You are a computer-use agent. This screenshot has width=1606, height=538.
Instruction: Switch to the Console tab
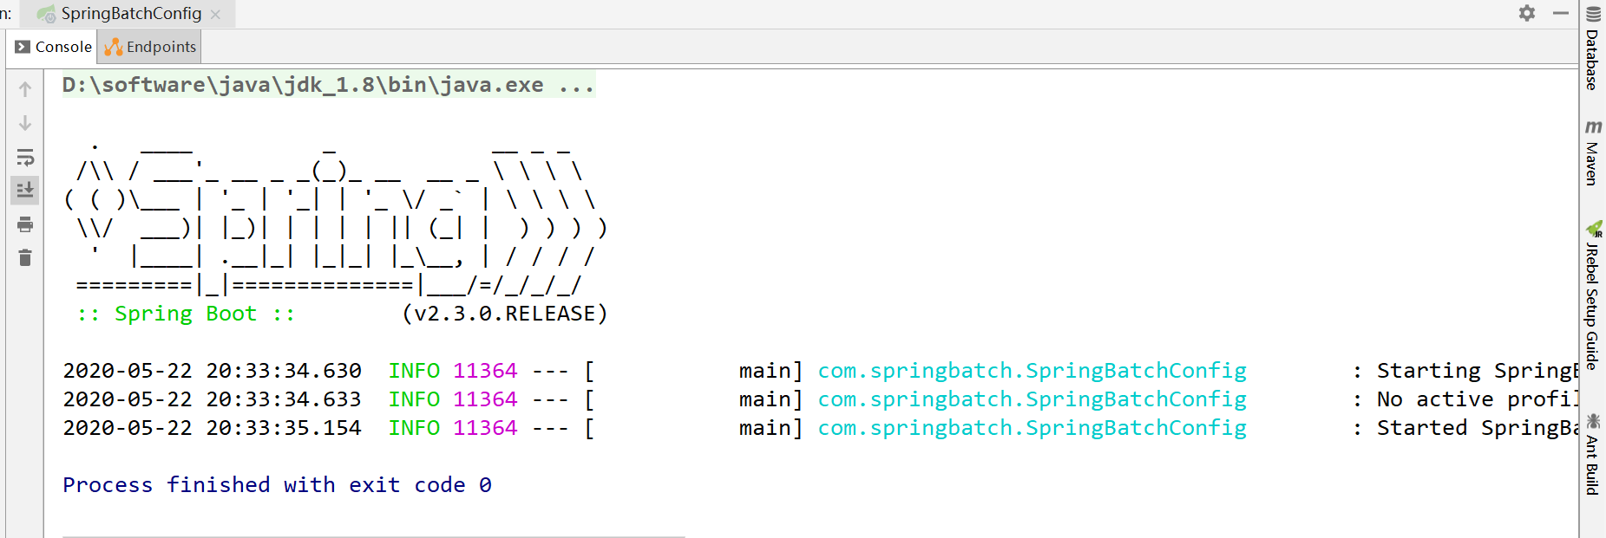pos(53,47)
